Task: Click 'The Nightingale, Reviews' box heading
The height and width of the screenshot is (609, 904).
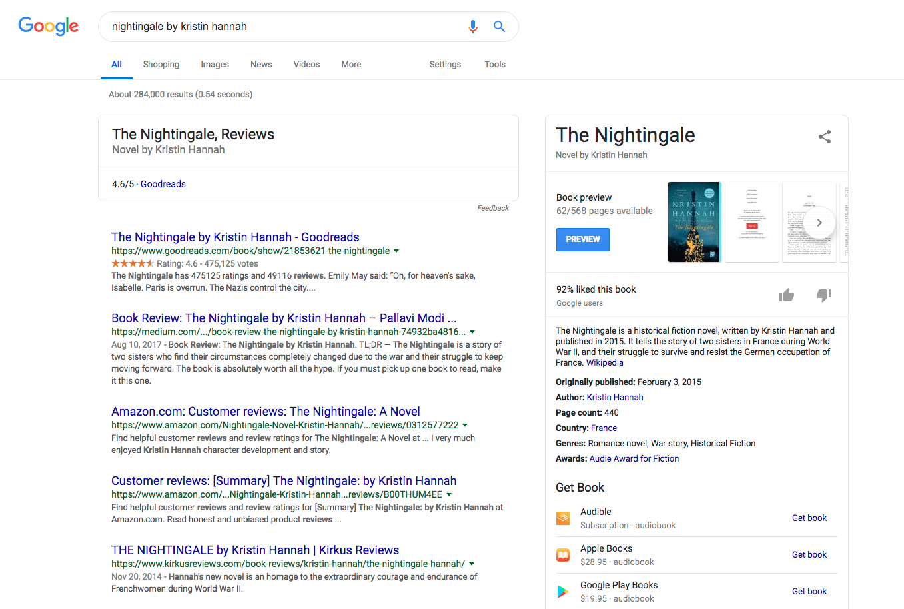Action: pos(193,135)
